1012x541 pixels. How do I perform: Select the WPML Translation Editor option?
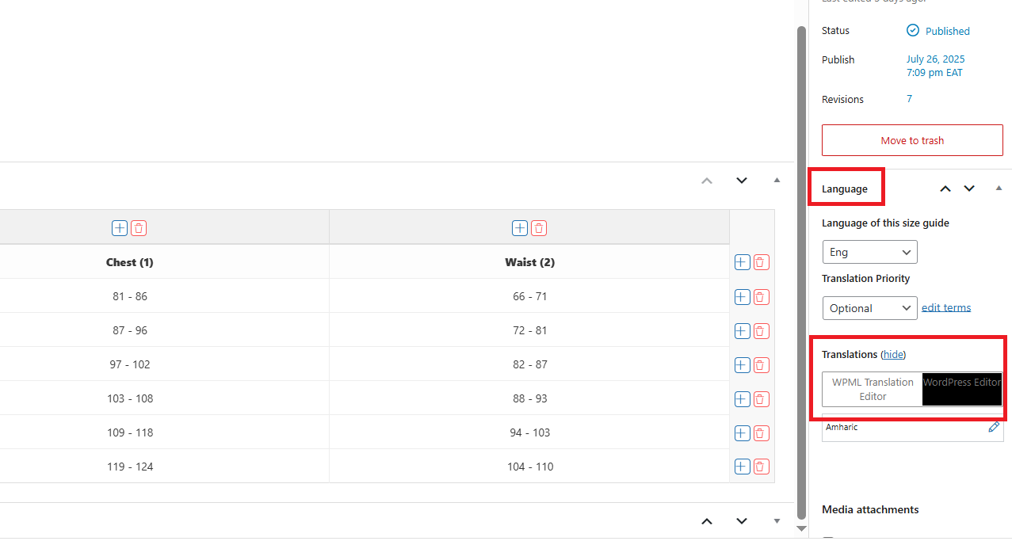coord(873,389)
